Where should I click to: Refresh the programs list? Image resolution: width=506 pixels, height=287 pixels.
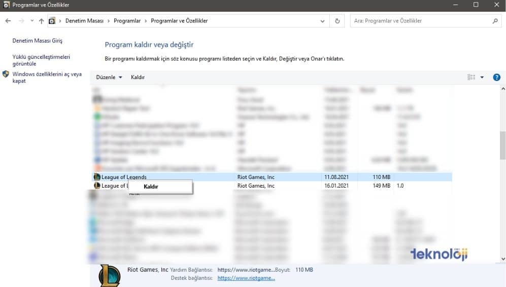point(337,21)
